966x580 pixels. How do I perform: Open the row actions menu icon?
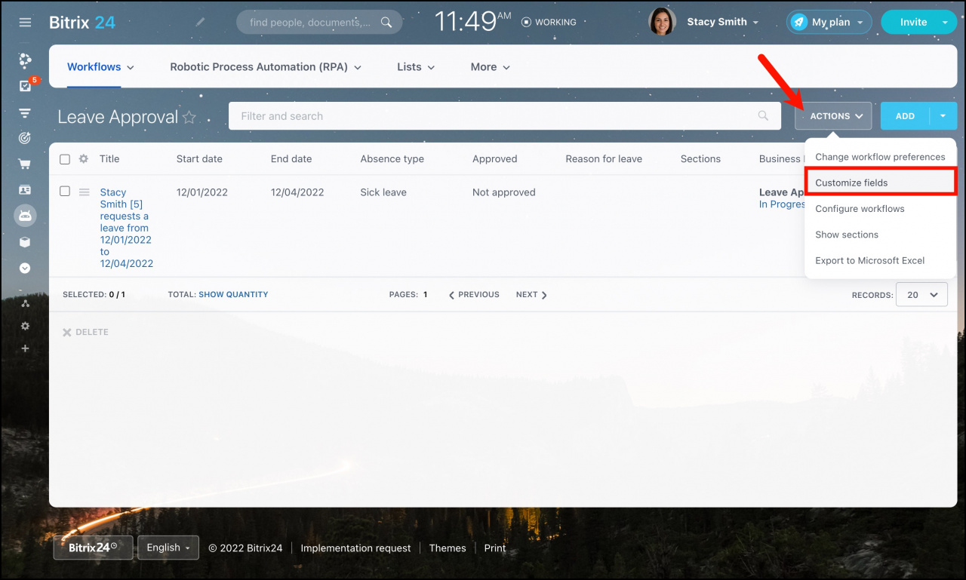point(85,192)
